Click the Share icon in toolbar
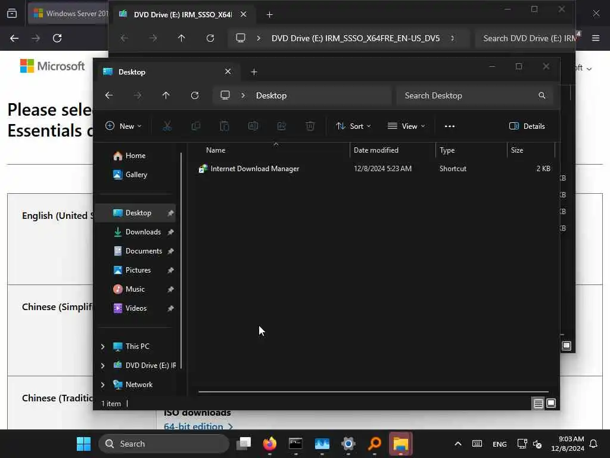Screen dimensions: 610x458 click(281, 126)
